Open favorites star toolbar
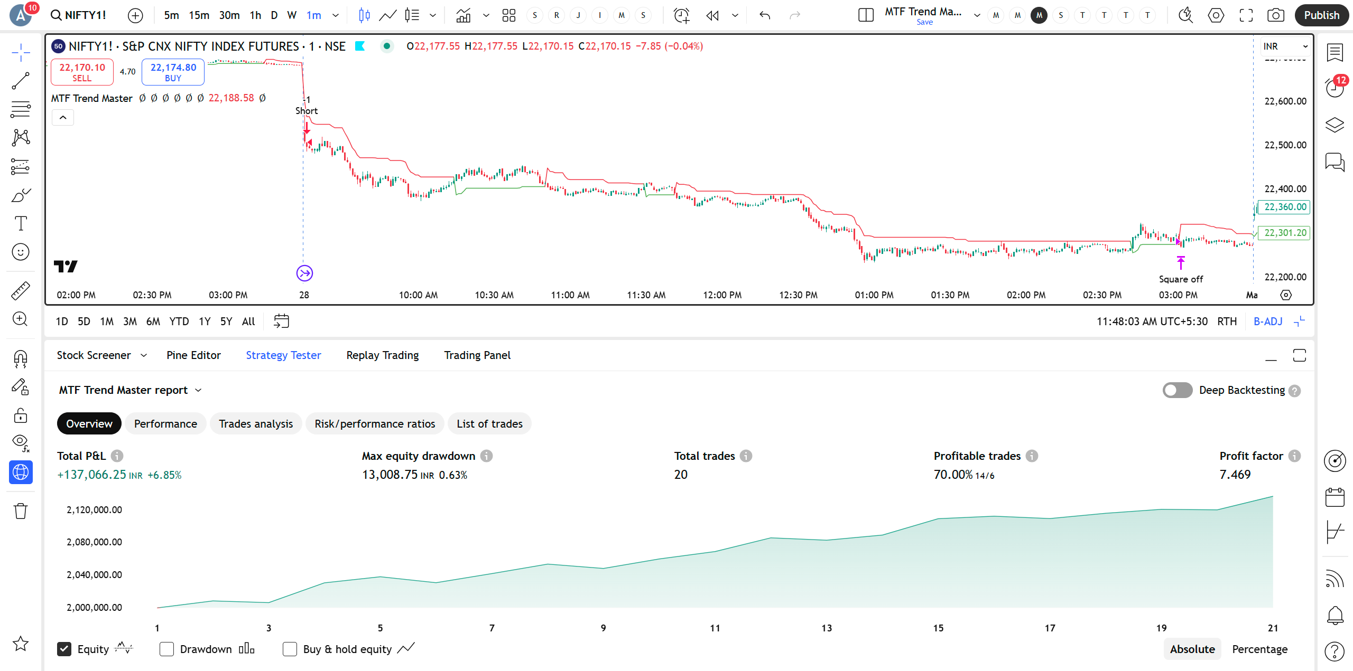The width and height of the screenshot is (1353, 671). (21, 644)
